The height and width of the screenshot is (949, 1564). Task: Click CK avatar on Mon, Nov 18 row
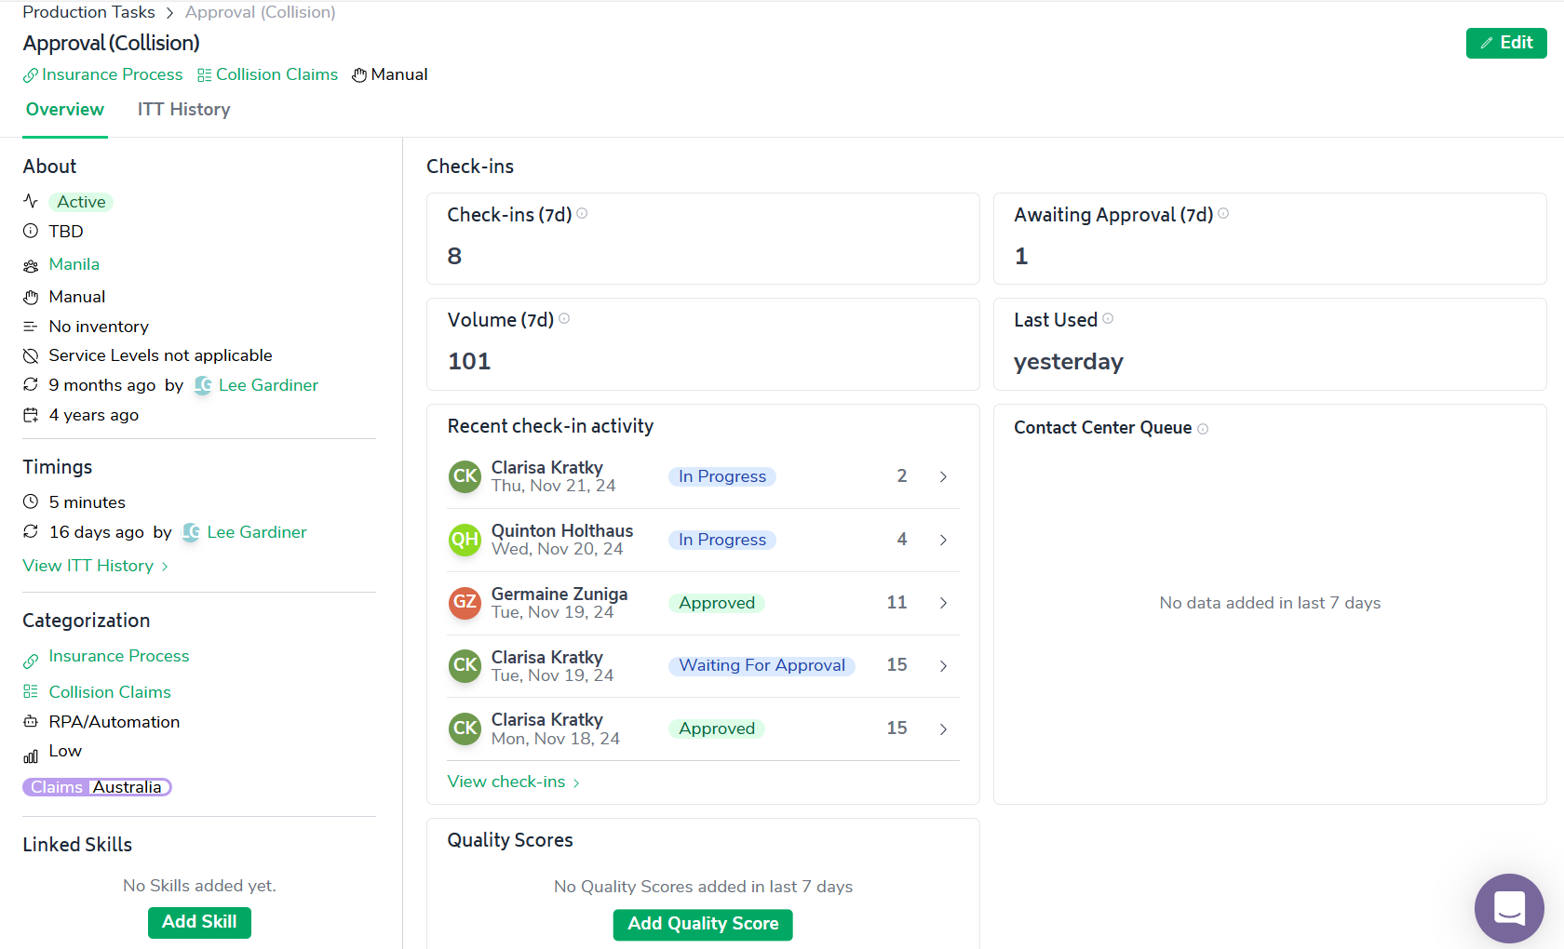465,728
